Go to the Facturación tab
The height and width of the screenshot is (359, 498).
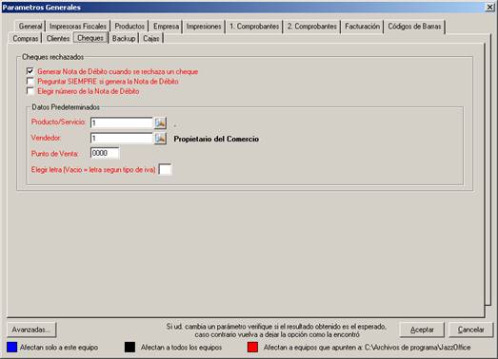[x=362, y=27]
